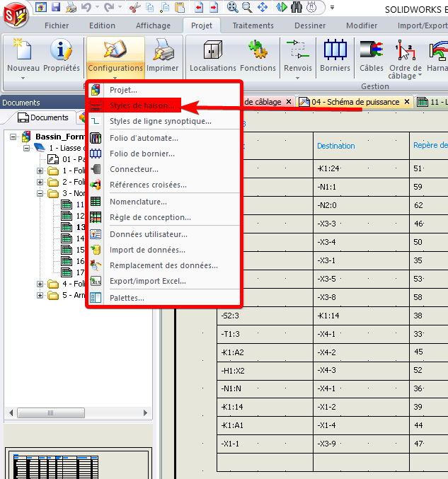Switch to the Dessiner ribbon tab
The width and height of the screenshot is (448, 479).
[310, 25]
